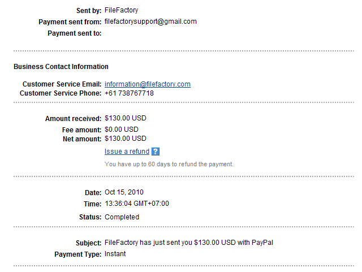Open the information@filefactory.com email link
This screenshot has width=362, height=272.
(x=148, y=84)
